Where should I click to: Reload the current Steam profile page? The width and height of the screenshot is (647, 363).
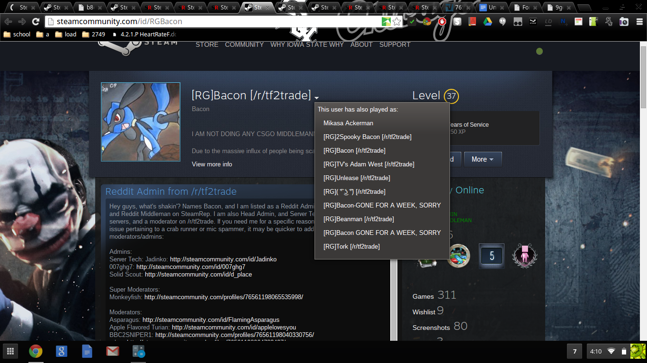(x=36, y=22)
